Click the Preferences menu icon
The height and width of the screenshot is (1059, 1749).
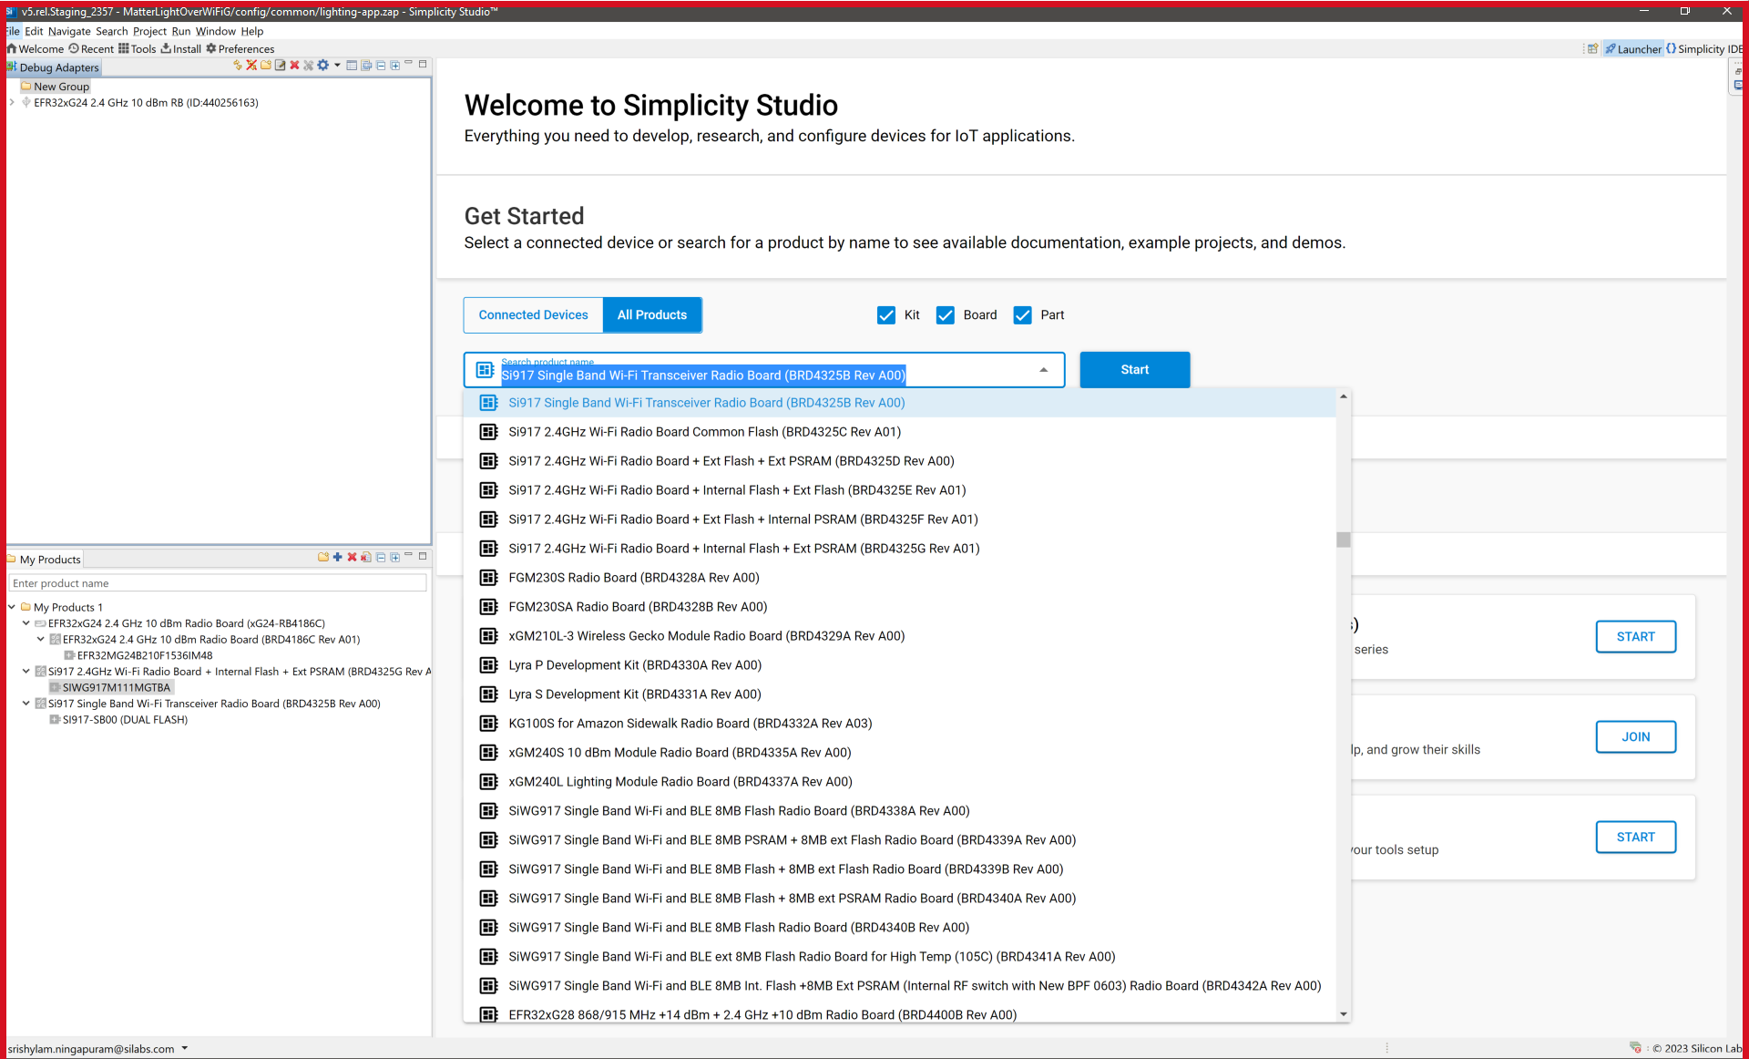pos(211,49)
